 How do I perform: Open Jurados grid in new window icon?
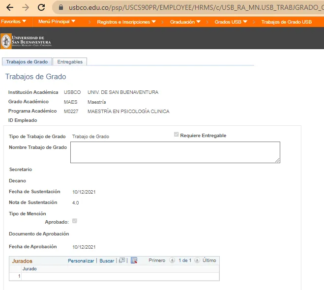click(x=122, y=261)
